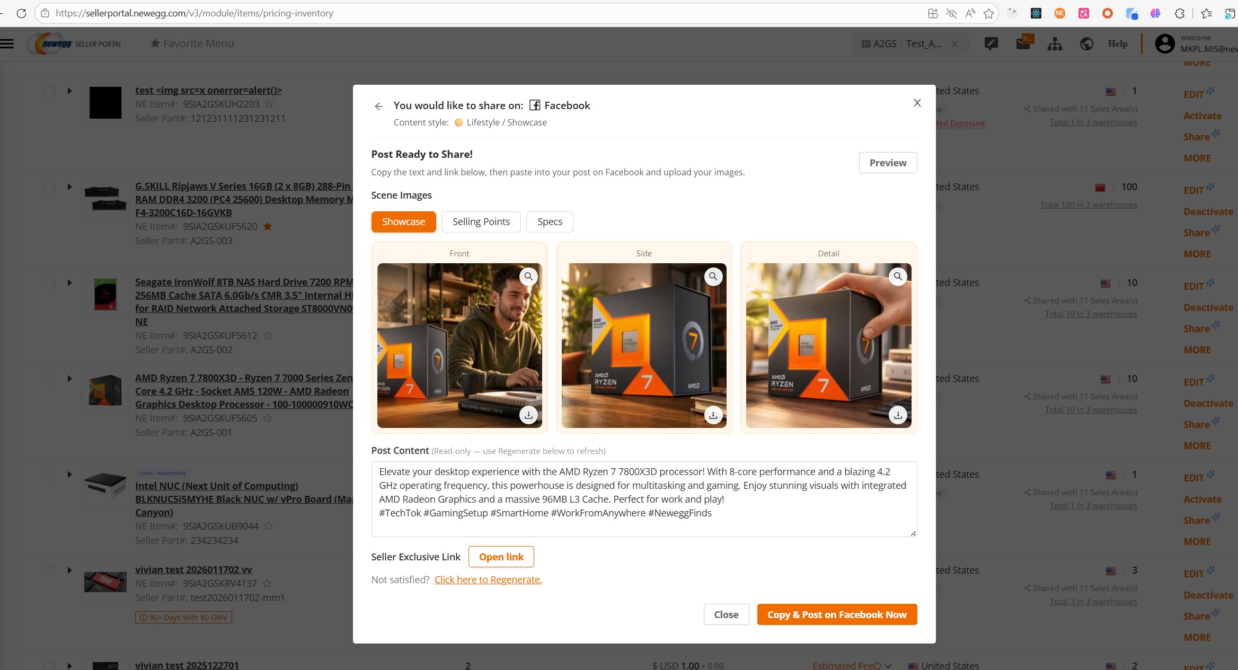Share the vivian test 2026011702 item
The image size is (1238, 670).
click(x=1197, y=616)
